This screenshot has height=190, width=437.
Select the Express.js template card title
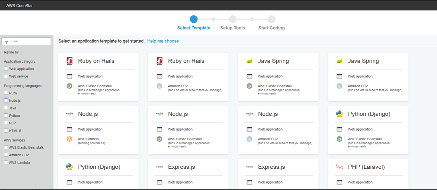[x=181, y=167]
